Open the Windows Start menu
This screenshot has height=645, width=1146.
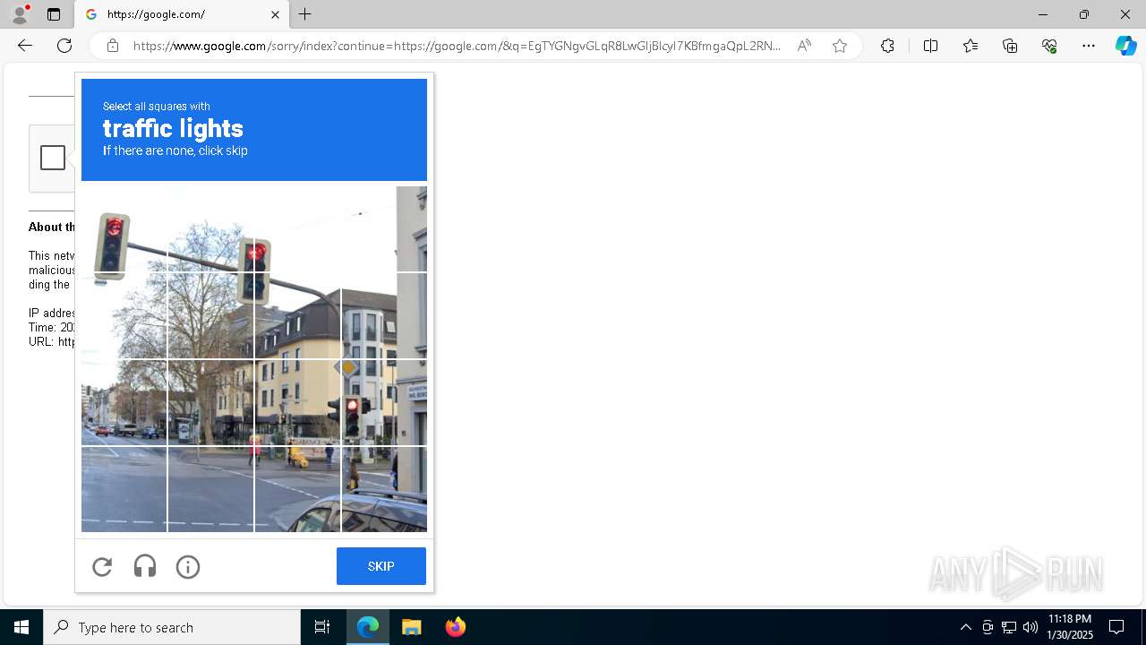click(21, 627)
